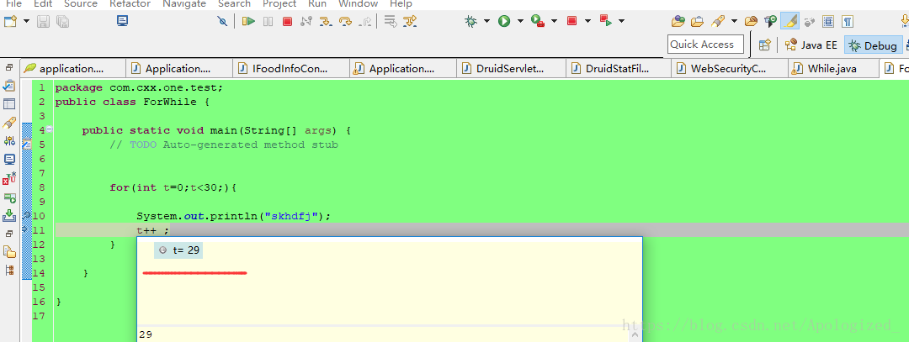Open dropdown beside the relaunch icon
Viewport: 909px width, 342px height.
[621, 21]
